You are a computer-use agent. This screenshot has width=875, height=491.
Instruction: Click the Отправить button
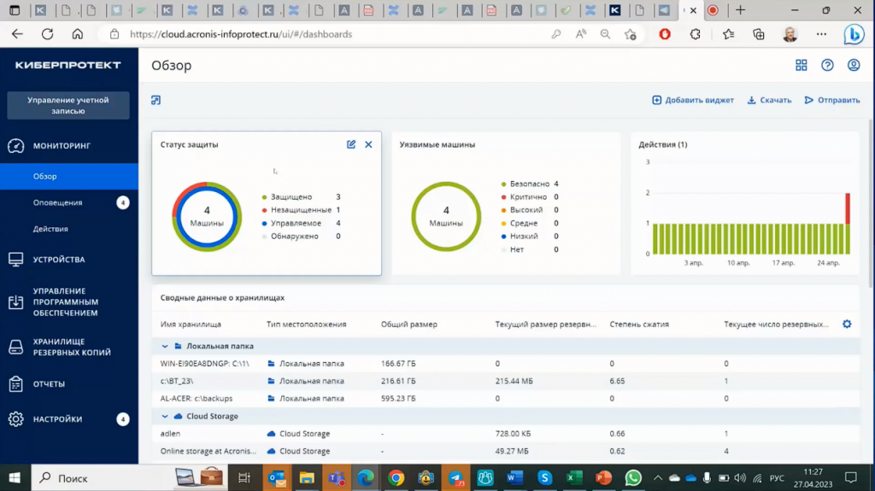coord(832,100)
